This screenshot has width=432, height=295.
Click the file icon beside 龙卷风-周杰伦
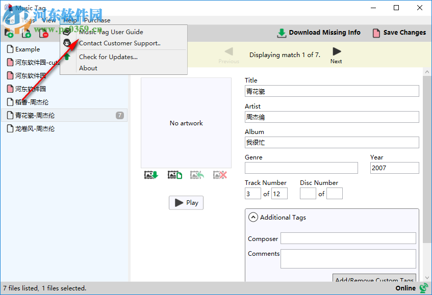[x=10, y=128]
